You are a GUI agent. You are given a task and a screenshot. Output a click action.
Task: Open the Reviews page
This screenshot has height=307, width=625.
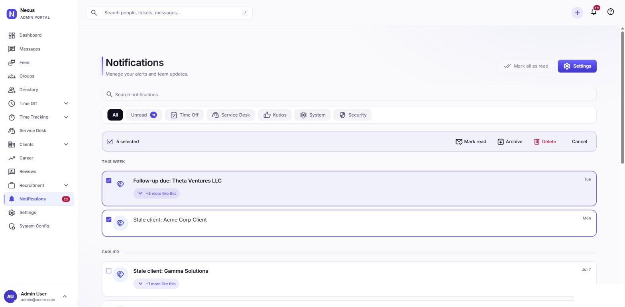coord(39,171)
